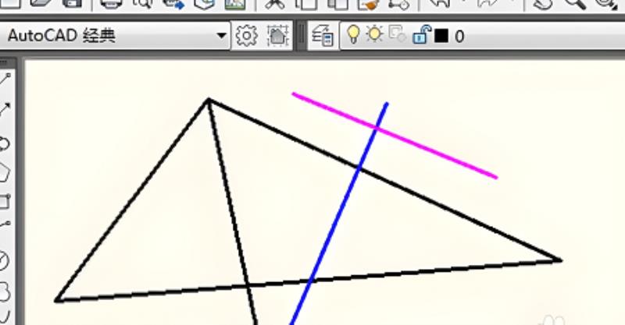The width and height of the screenshot is (625, 325).
Task: Select the Line tool in draw toolbar
Action: click(x=5, y=79)
